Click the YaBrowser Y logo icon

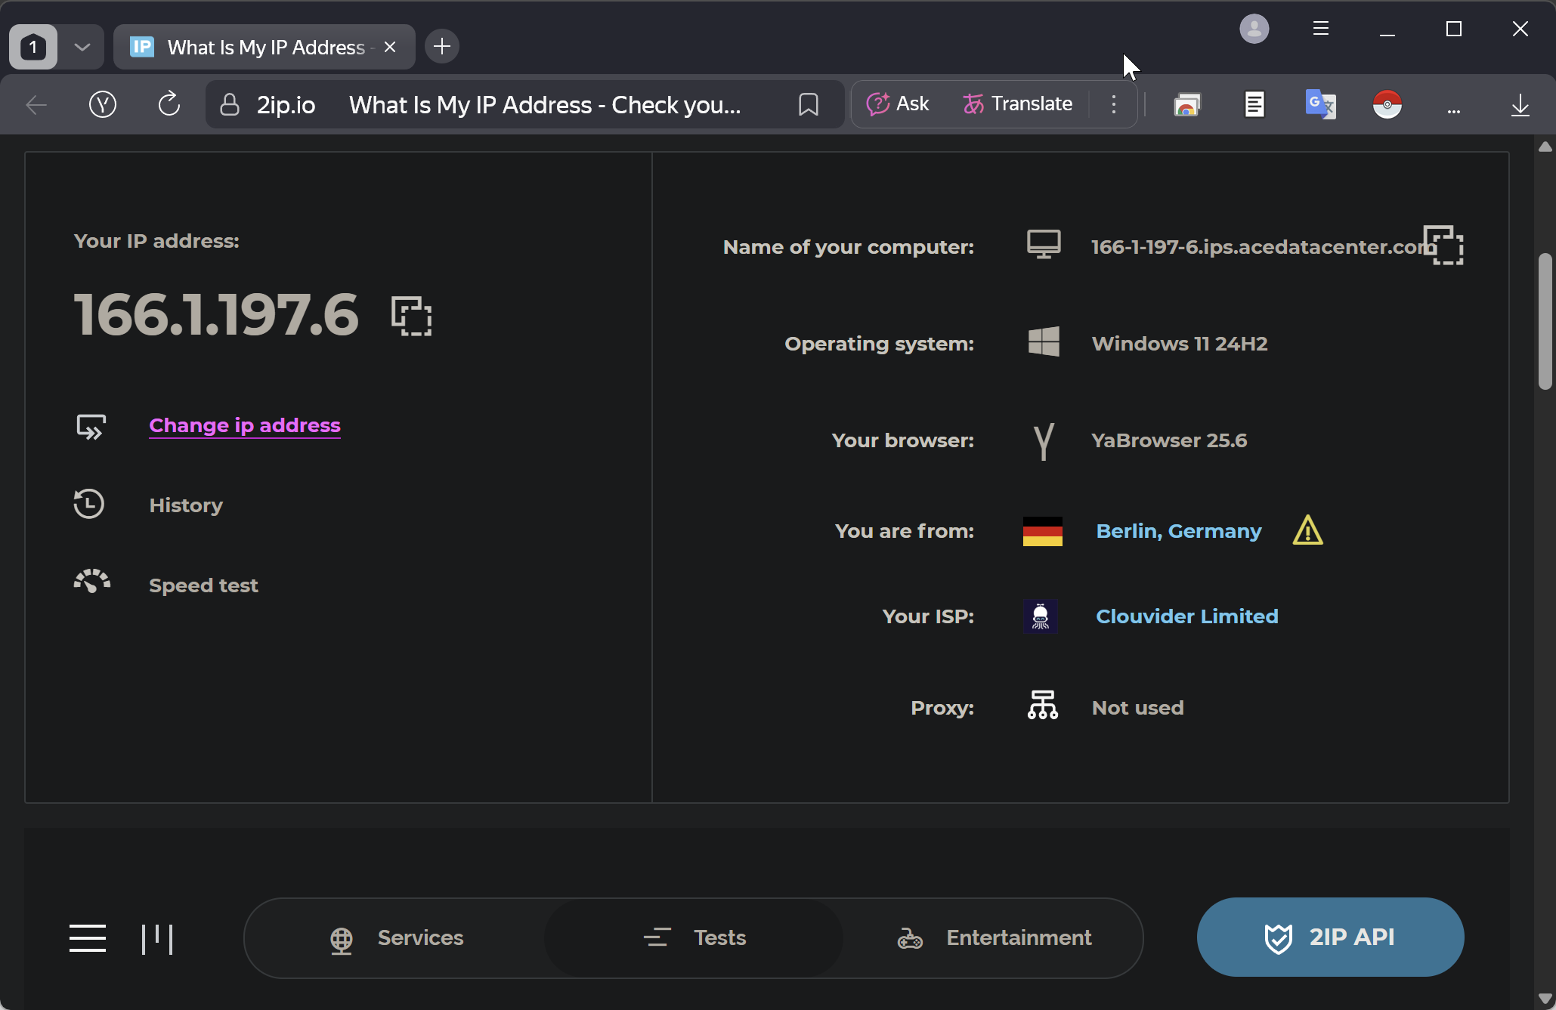pos(1044,441)
